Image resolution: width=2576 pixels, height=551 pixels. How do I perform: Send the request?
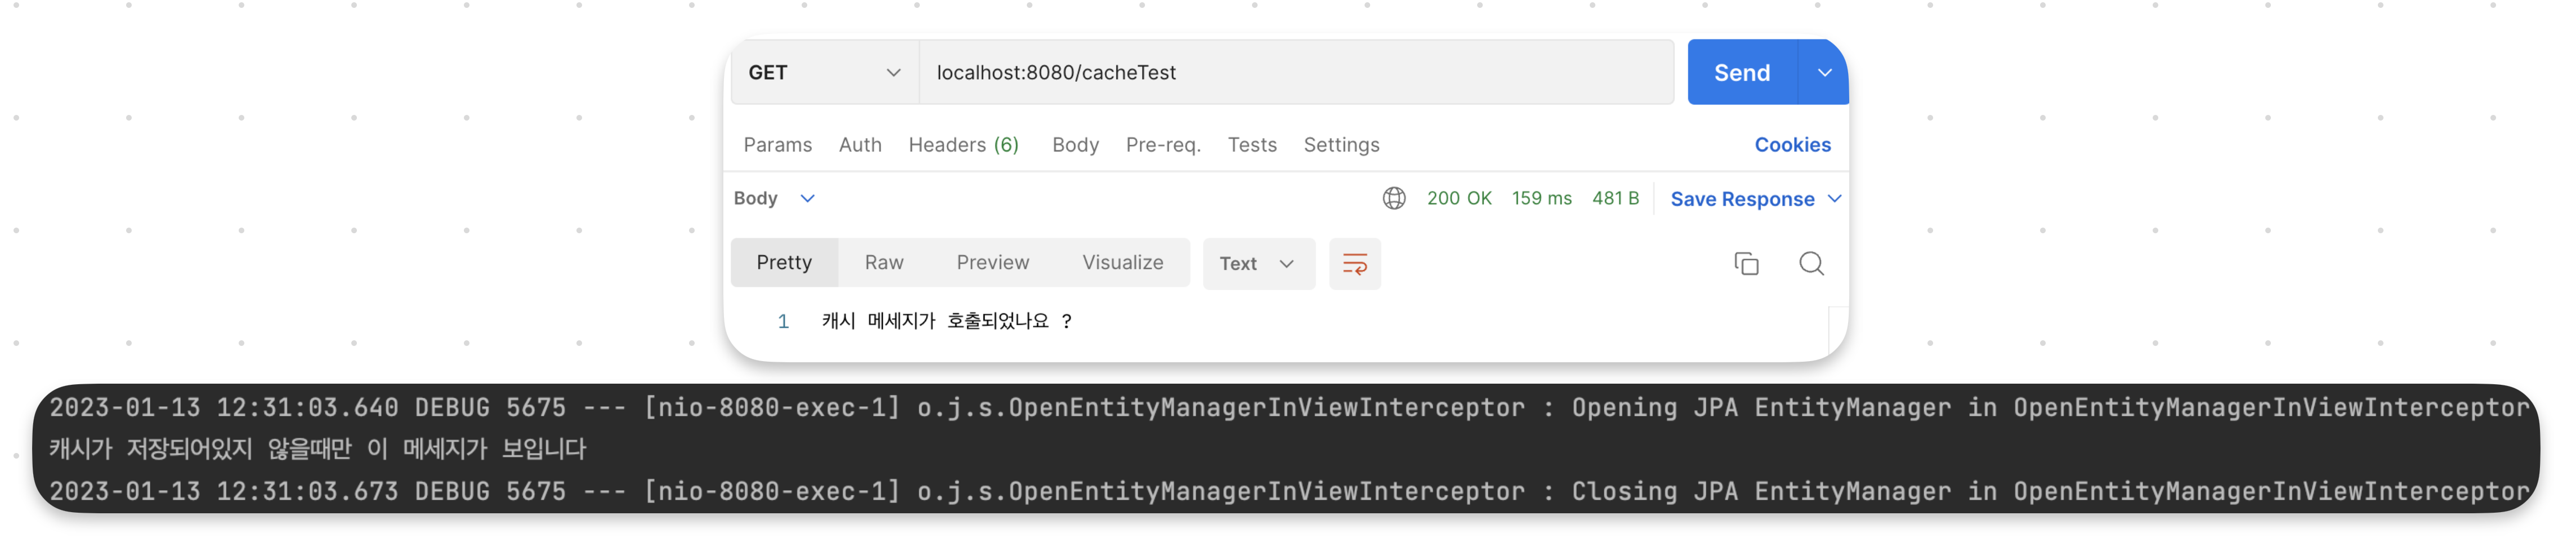tap(1742, 72)
